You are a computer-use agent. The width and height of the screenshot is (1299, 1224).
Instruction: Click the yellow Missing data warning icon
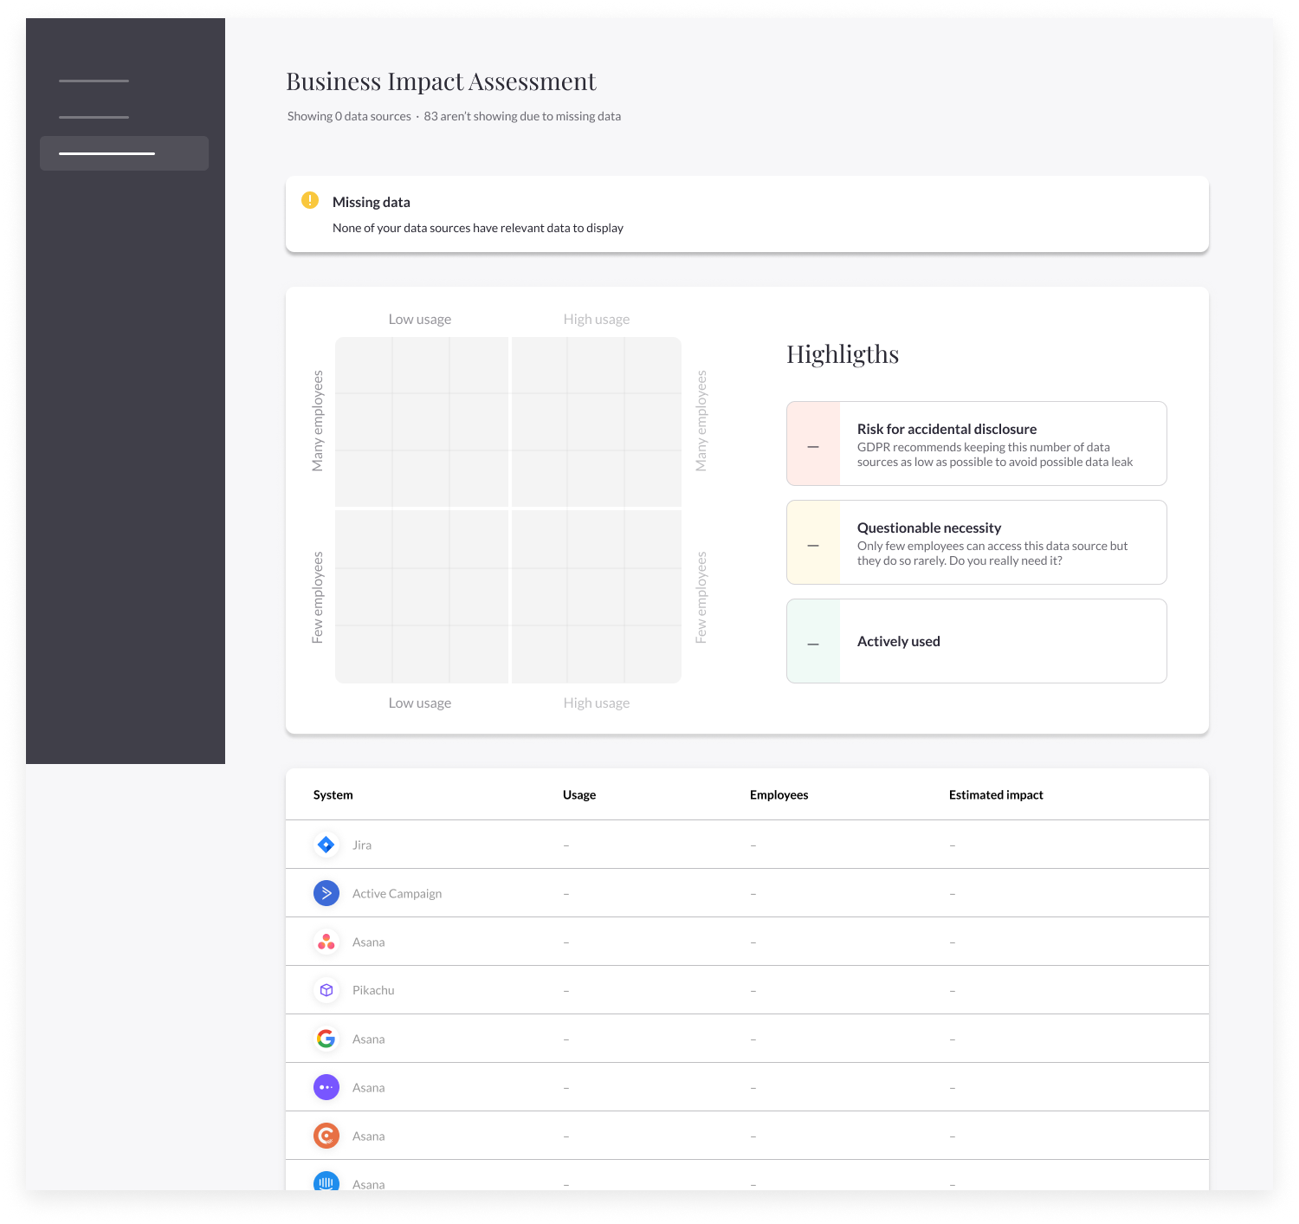310,200
